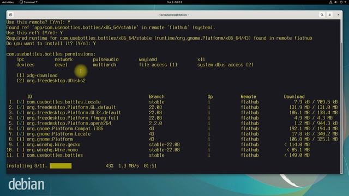
Task: Click 'multiarch' permission text
Action: point(104,65)
